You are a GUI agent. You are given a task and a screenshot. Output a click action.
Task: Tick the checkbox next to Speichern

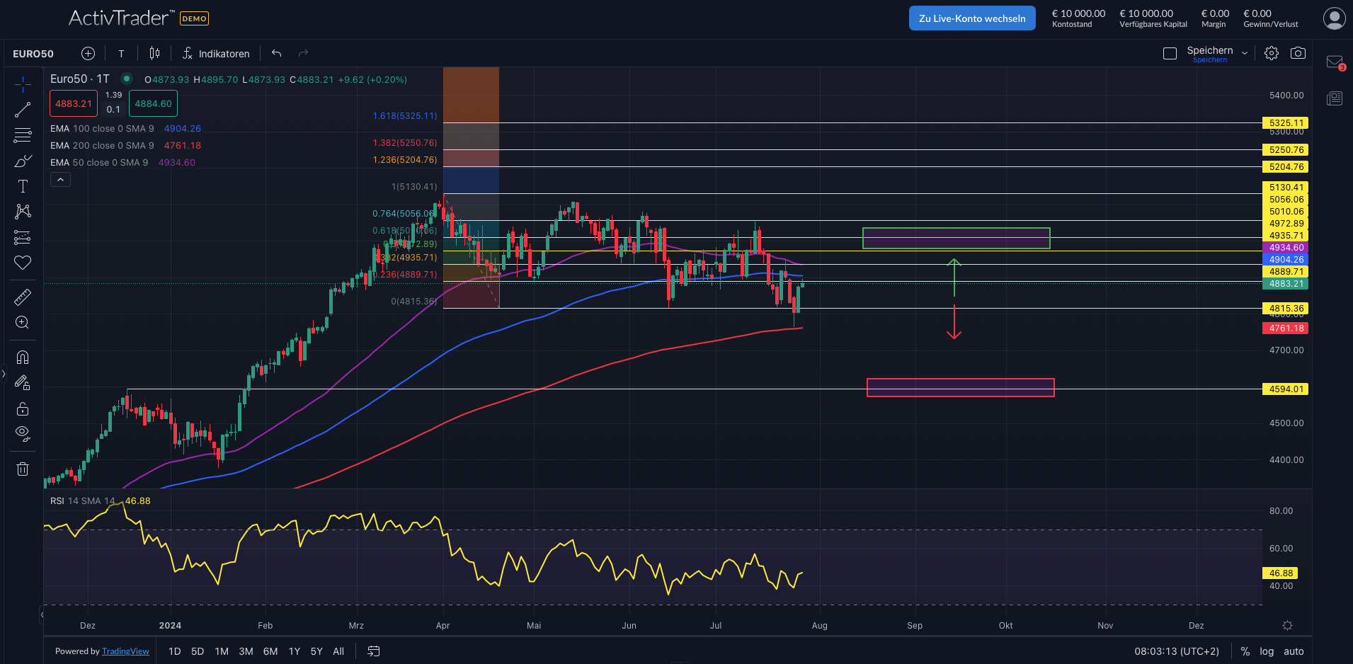tap(1170, 53)
